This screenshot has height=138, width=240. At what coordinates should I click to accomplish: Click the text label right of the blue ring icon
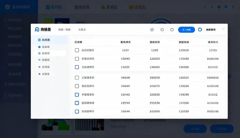[211, 30]
